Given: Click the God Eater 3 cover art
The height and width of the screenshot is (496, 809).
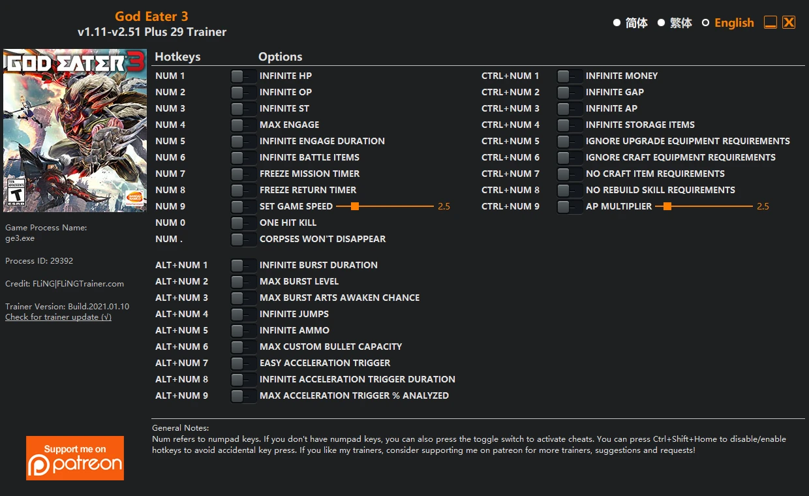Looking at the screenshot, I should 75,131.
